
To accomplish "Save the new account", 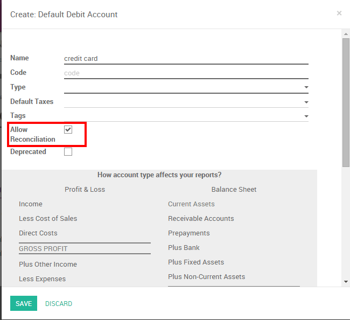I will coord(24,304).
